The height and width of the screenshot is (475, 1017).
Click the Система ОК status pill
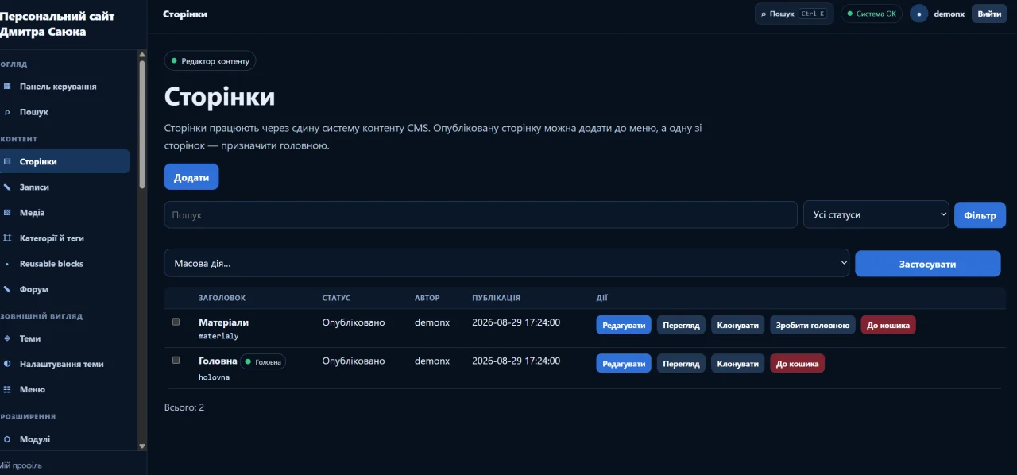pyautogui.click(x=872, y=14)
